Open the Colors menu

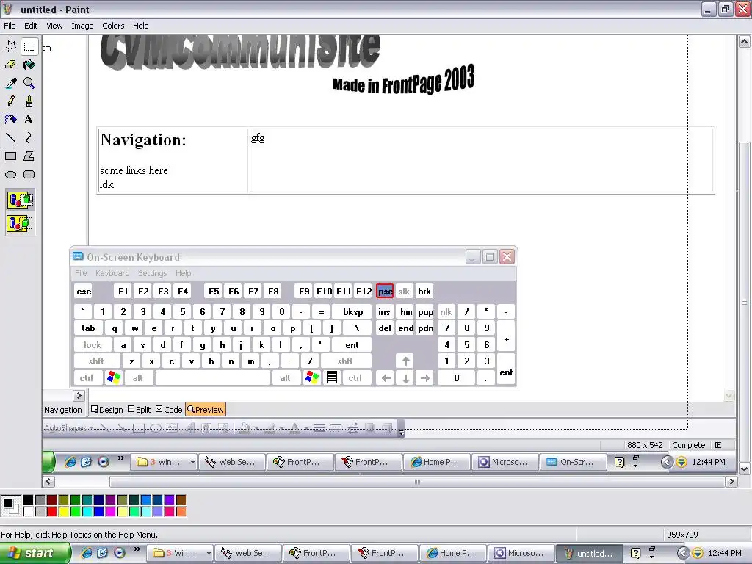click(113, 26)
